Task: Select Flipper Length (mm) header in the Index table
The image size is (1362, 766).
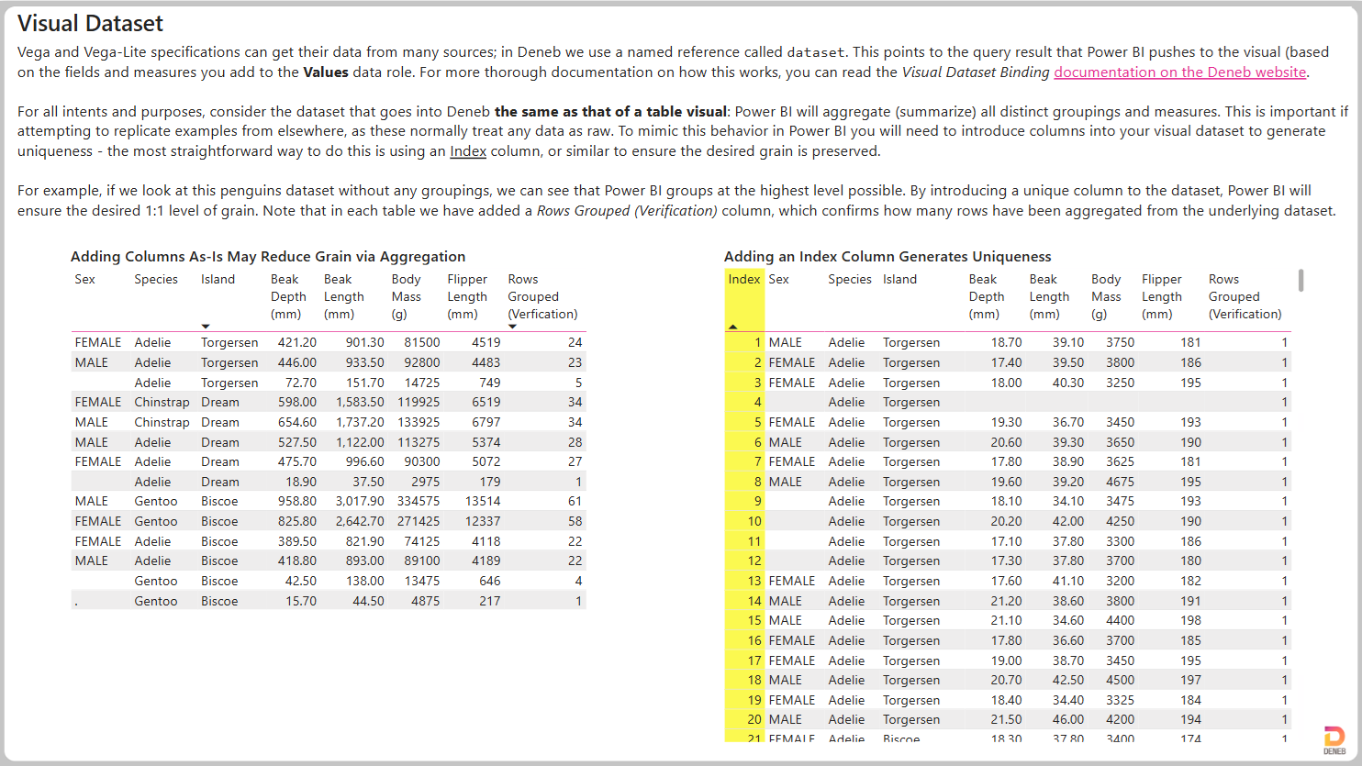Action: click(x=1161, y=296)
